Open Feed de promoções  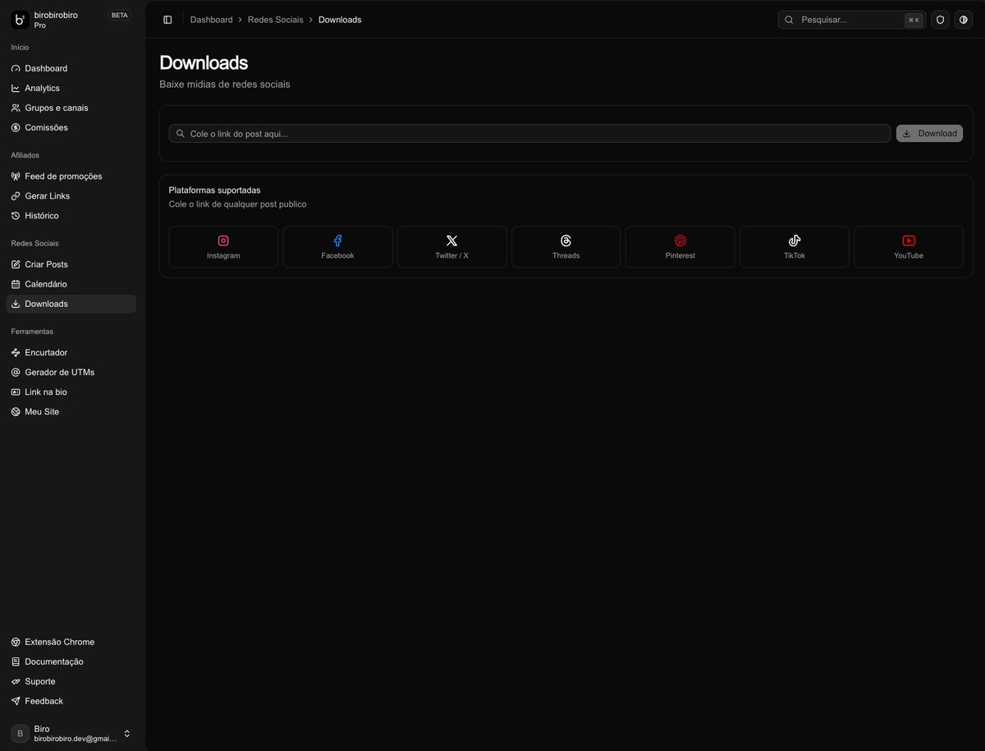tap(71, 176)
